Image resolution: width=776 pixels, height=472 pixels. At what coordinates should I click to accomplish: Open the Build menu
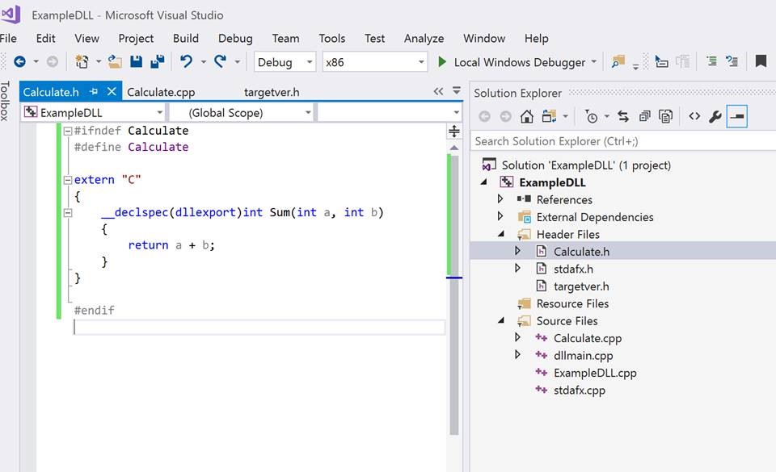click(185, 38)
